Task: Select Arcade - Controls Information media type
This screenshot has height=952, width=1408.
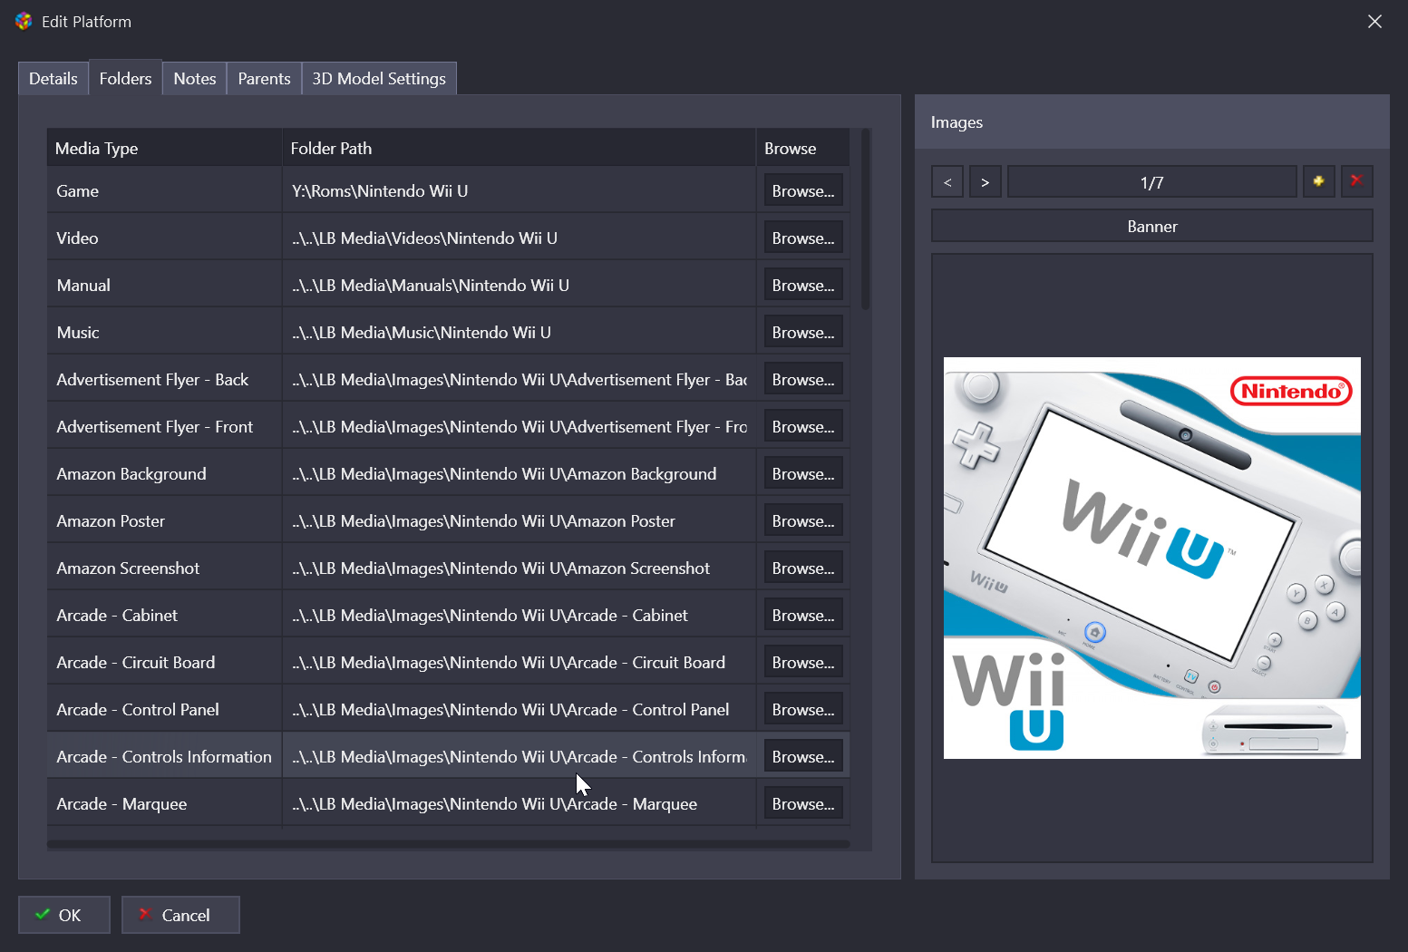Action: click(164, 756)
